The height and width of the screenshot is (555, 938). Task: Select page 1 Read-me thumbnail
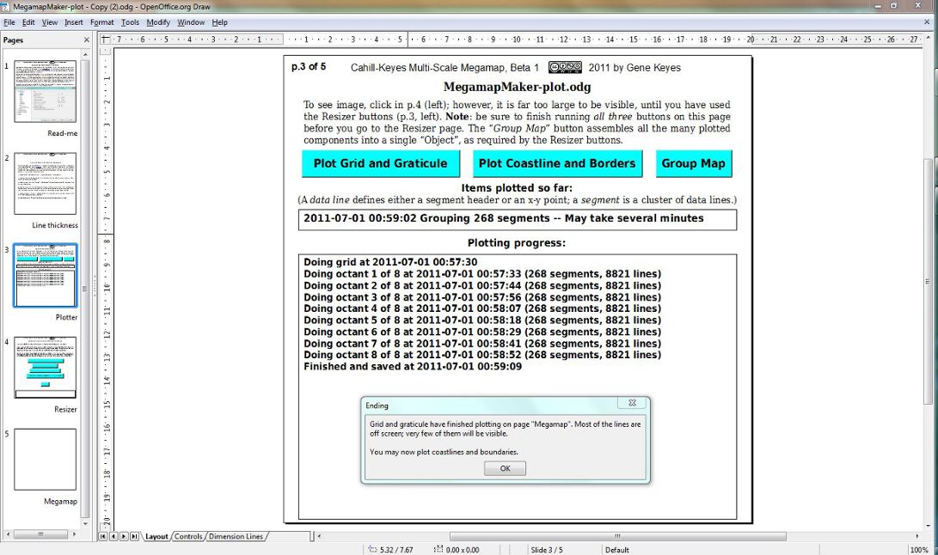(x=46, y=91)
